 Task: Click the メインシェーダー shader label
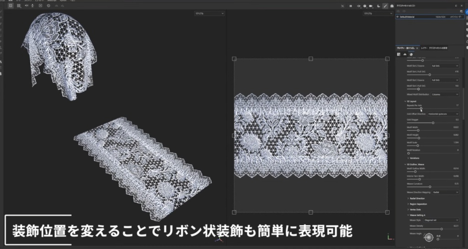(x=456, y=17)
